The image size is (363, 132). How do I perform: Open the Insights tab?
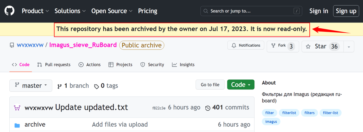click(x=183, y=65)
